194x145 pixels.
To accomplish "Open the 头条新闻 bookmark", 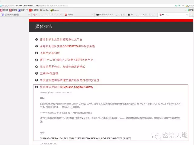I will click(34, 10).
